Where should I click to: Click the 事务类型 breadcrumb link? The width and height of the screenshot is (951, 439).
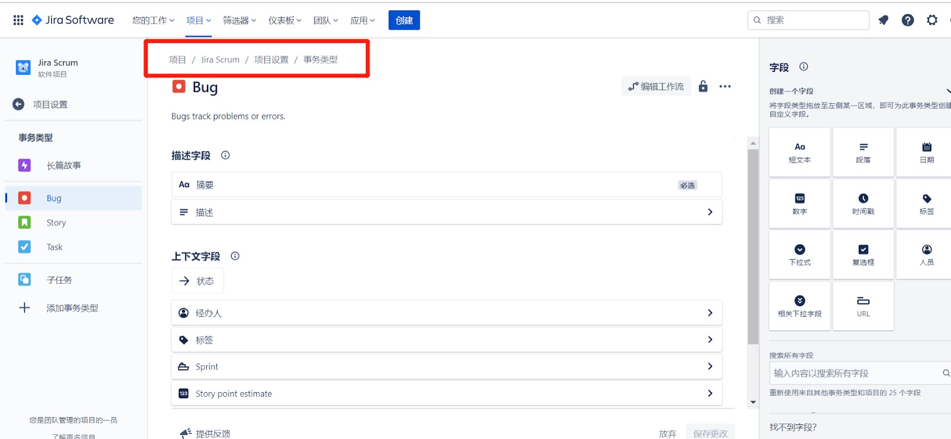coord(320,59)
